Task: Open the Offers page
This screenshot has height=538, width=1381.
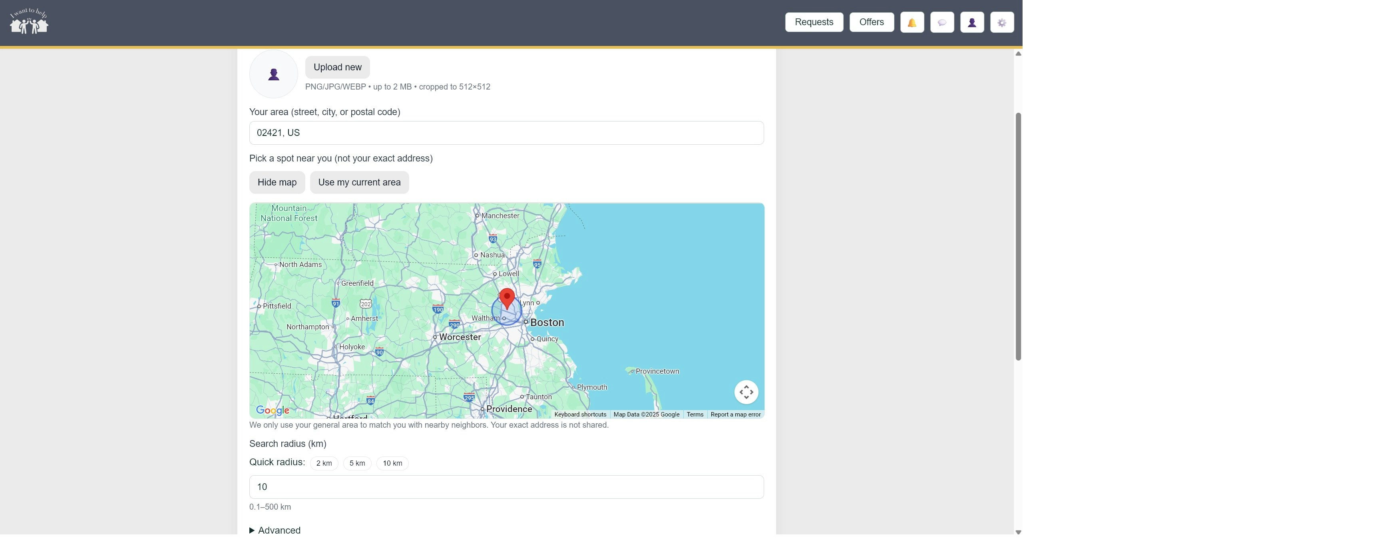Action: (x=871, y=22)
